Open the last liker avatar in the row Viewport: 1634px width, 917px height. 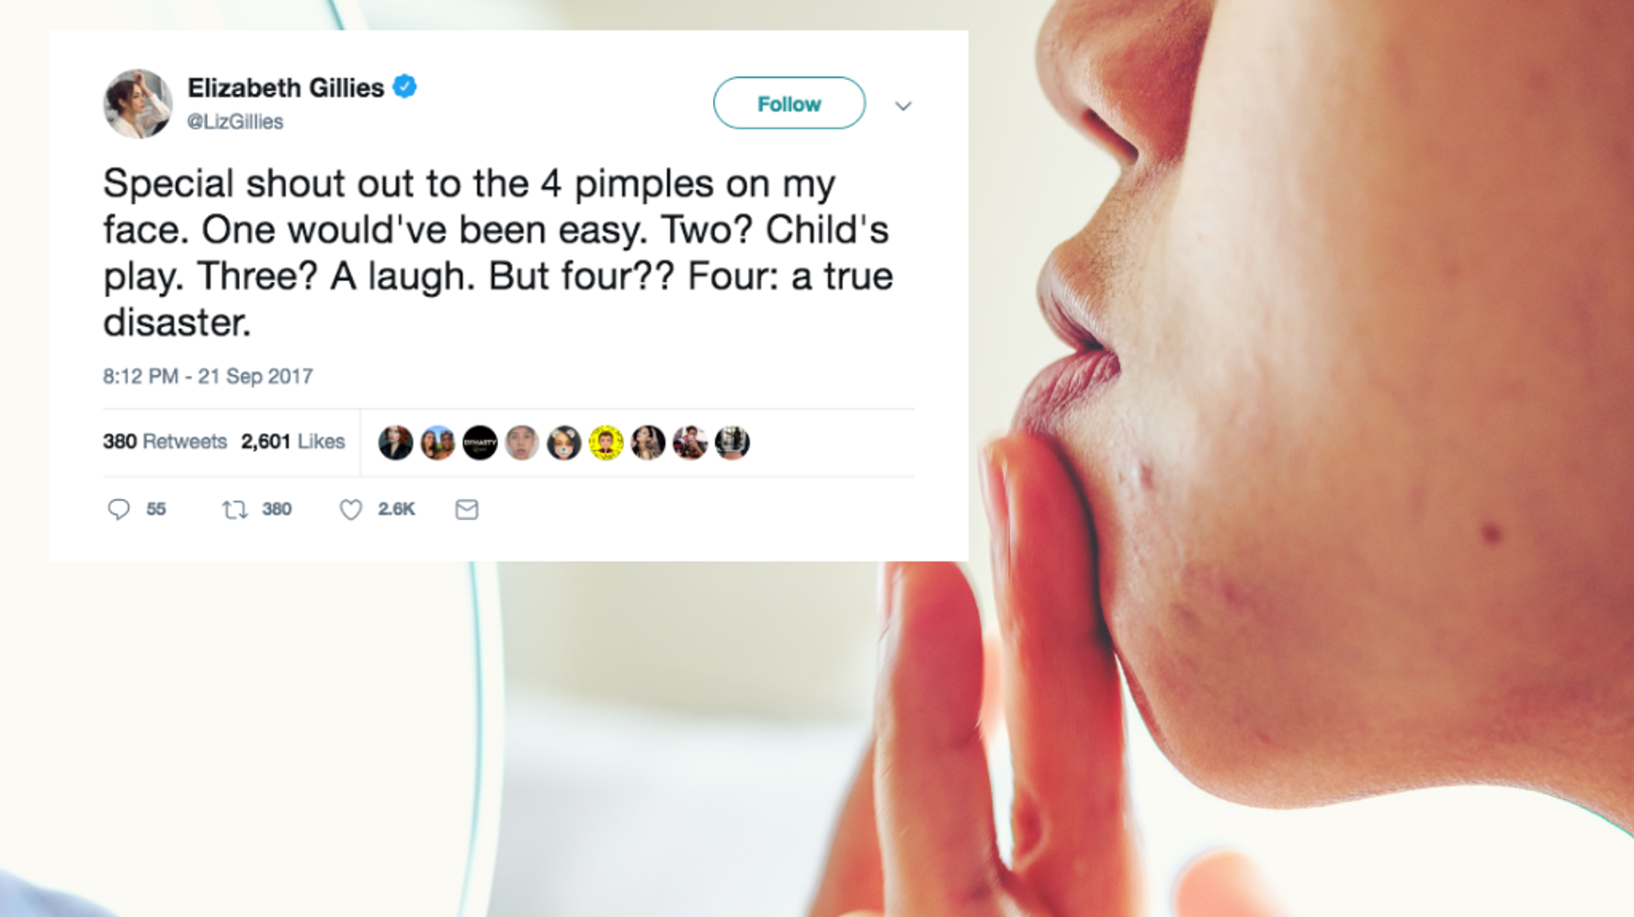(x=732, y=443)
